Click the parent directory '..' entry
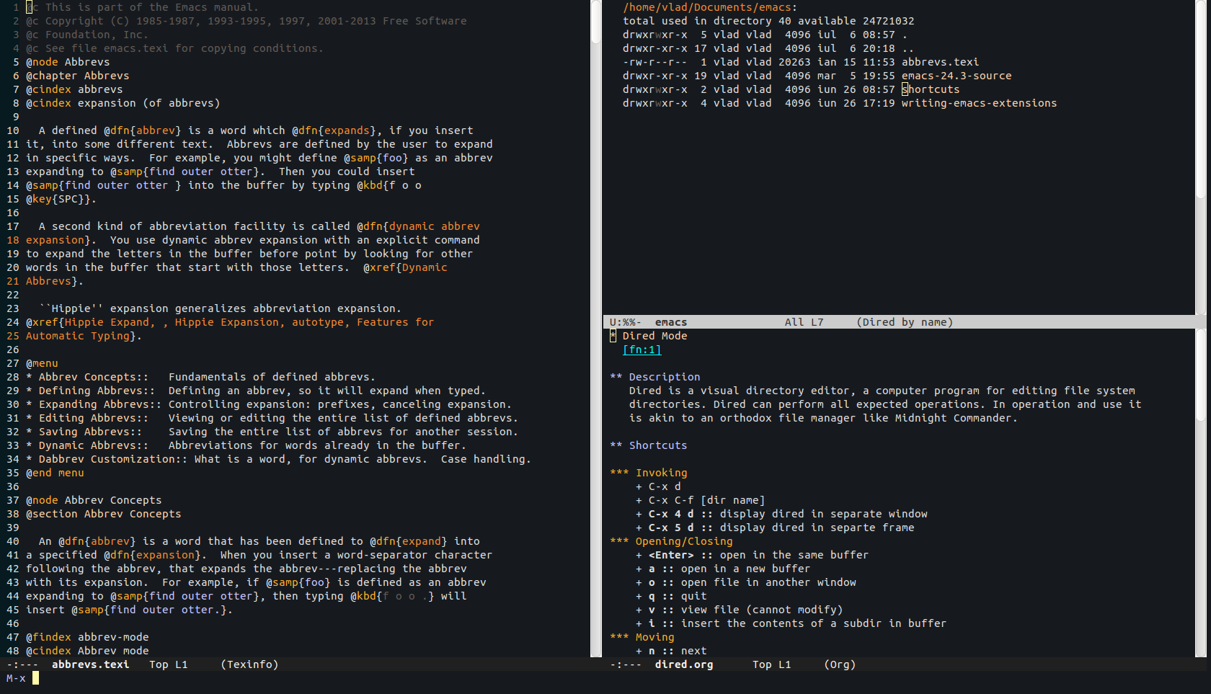The image size is (1211, 694). pos(908,48)
